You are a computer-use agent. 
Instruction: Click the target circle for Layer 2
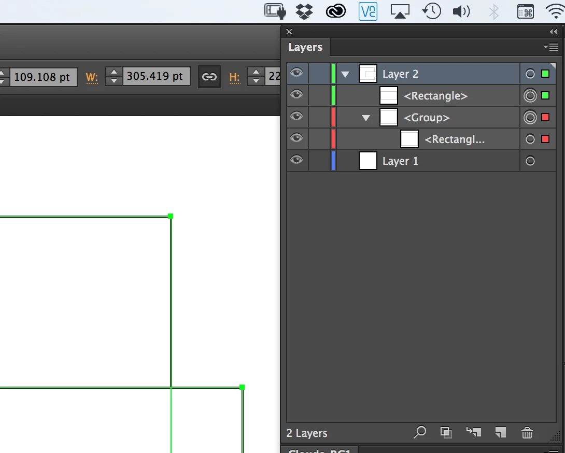click(x=530, y=74)
